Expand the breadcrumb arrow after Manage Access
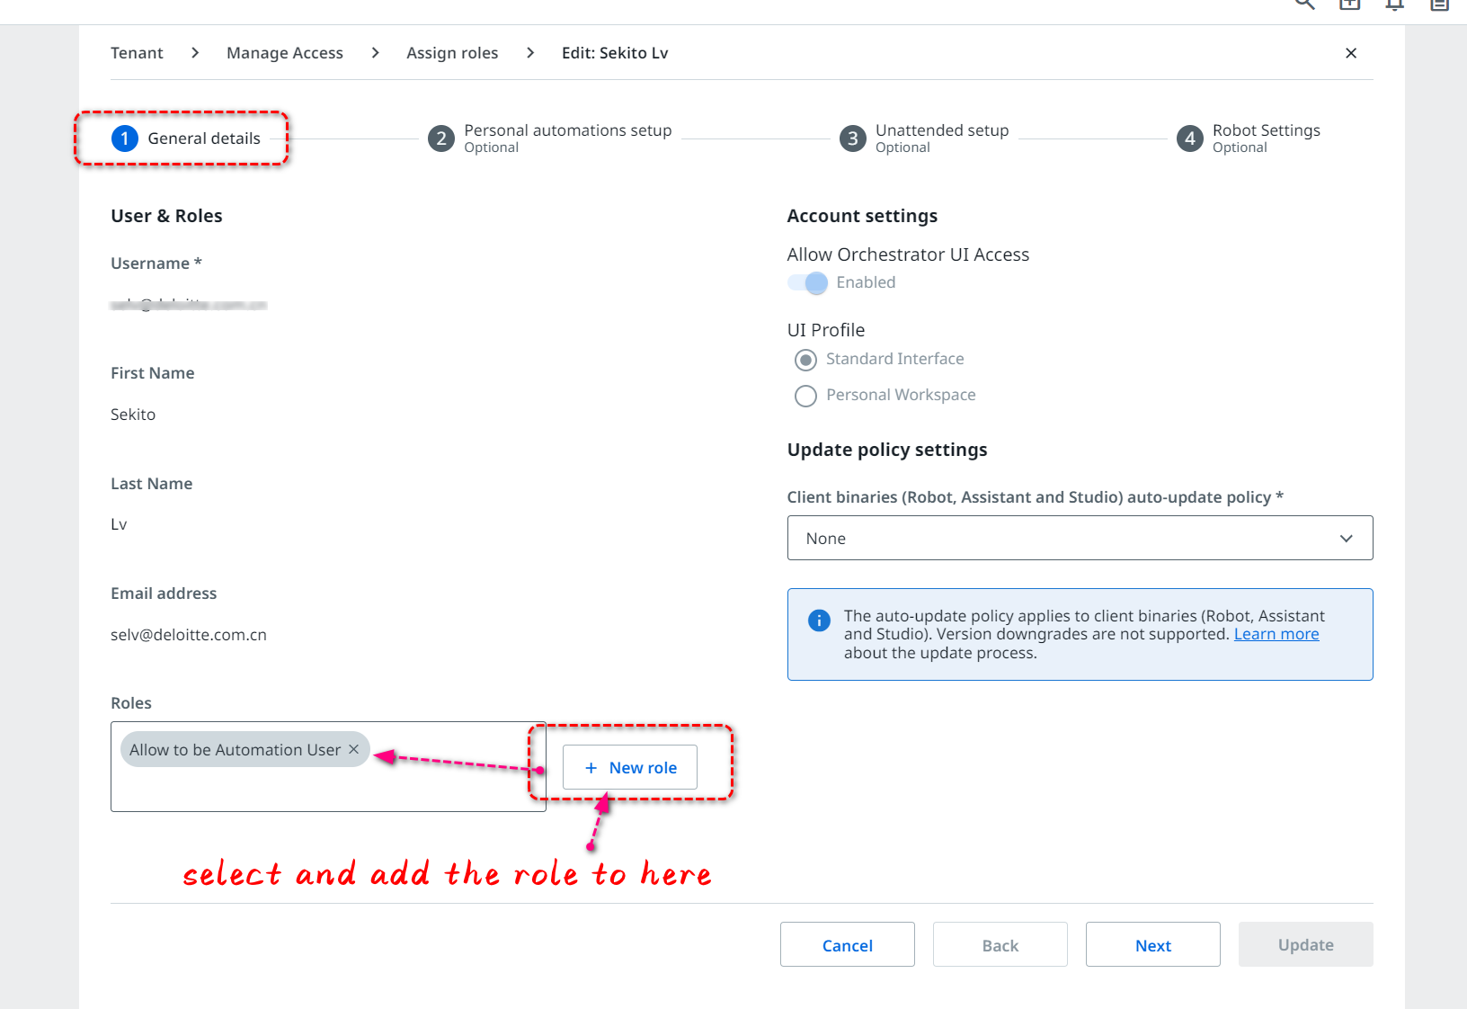The width and height of the screenshot is (1467, 1009). pos(375,52)
